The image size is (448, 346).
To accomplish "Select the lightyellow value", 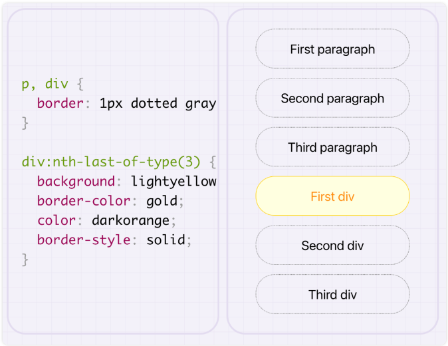I will click(173, 182).
